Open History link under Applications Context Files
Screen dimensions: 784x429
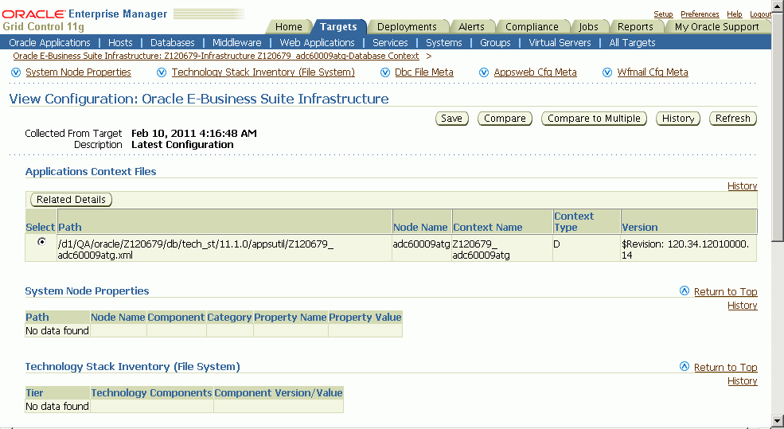[x=743, y=186]
